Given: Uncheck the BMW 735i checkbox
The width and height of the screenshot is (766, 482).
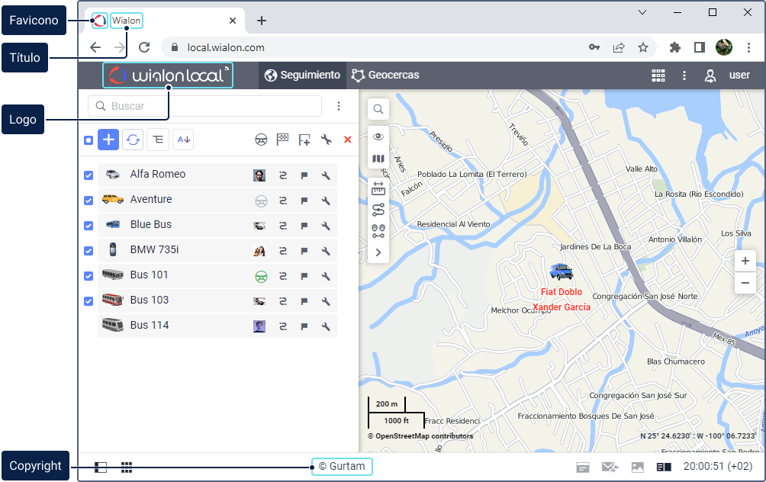Looking at the screenshot, I should coord(89,251).
